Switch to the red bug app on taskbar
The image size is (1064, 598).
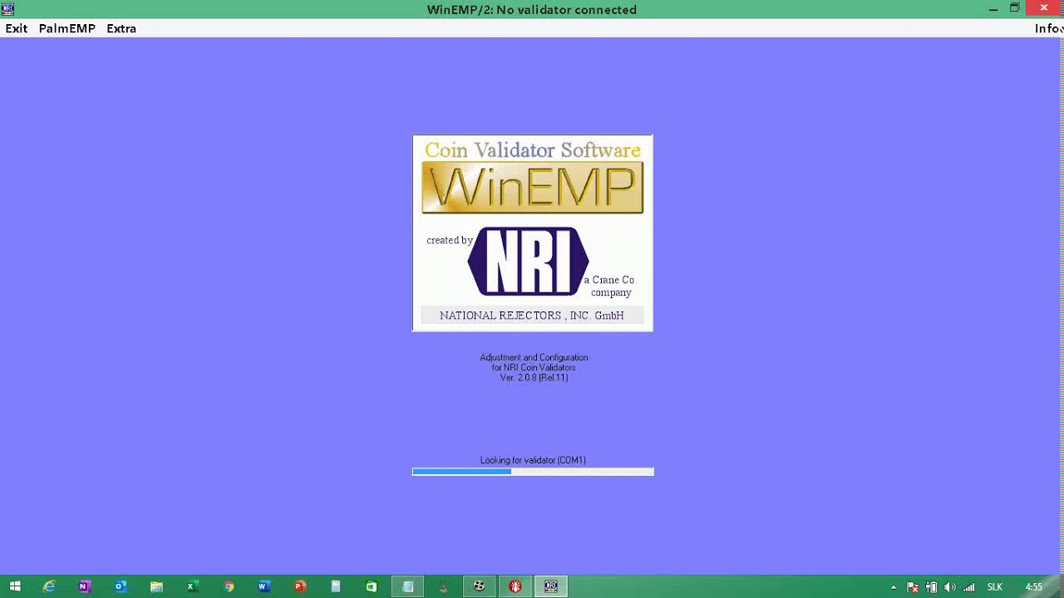click(x=515, y=586)
